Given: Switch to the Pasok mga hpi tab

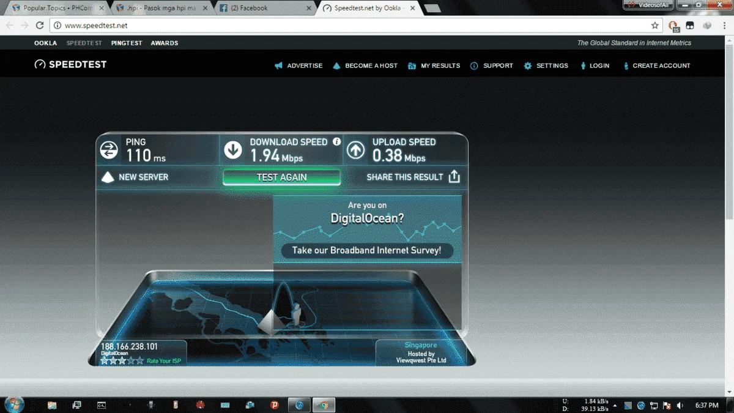Looking at the screenshot, I should pos(161,8).
